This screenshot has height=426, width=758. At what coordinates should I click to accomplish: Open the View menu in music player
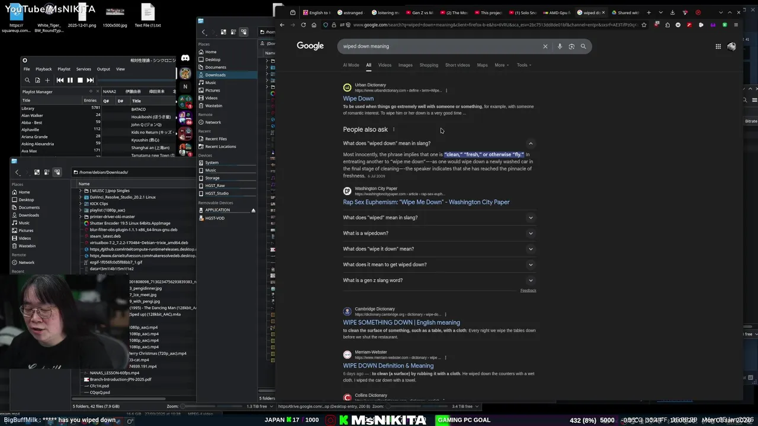(x=120, y=69)
